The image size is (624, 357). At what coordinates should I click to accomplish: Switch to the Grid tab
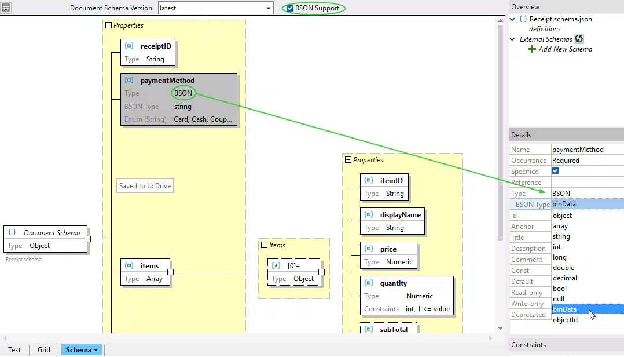[x=44, y=349]
